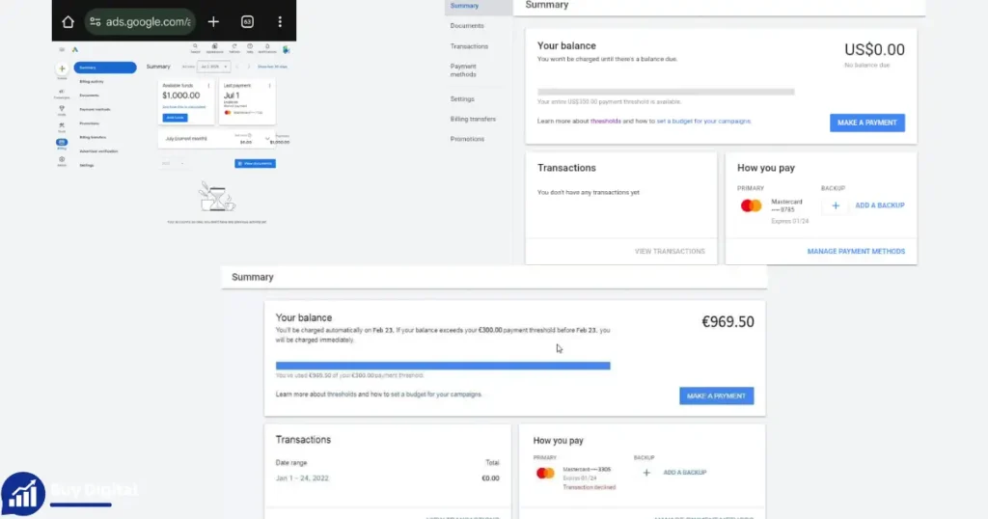Click See how this is calculated link
The image size is (988, 519).
(x=184, y=107)
